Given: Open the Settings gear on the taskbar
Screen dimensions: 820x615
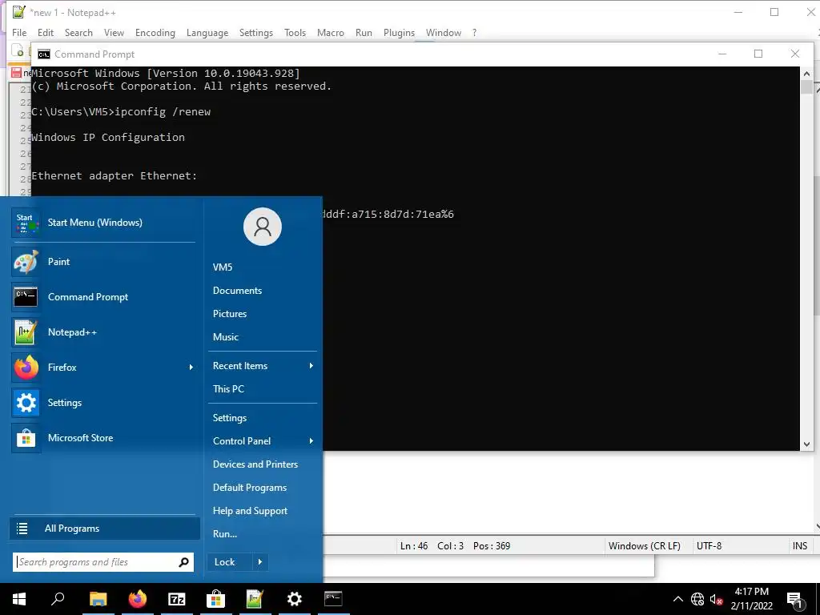Looking at the screenshot, I should pyautogui.click(x=295, y=599).
